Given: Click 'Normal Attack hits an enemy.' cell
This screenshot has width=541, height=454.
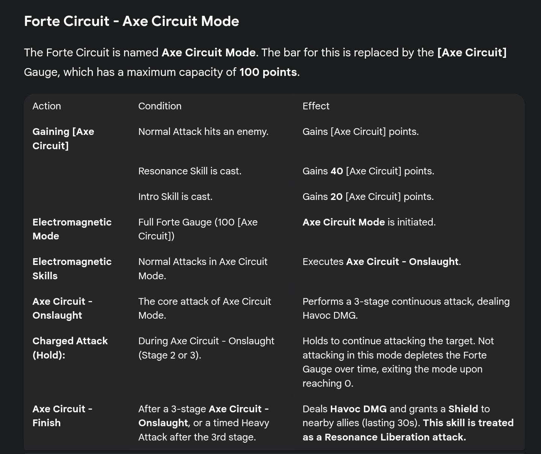Looking at the screenshot, I should pos(203,132).
